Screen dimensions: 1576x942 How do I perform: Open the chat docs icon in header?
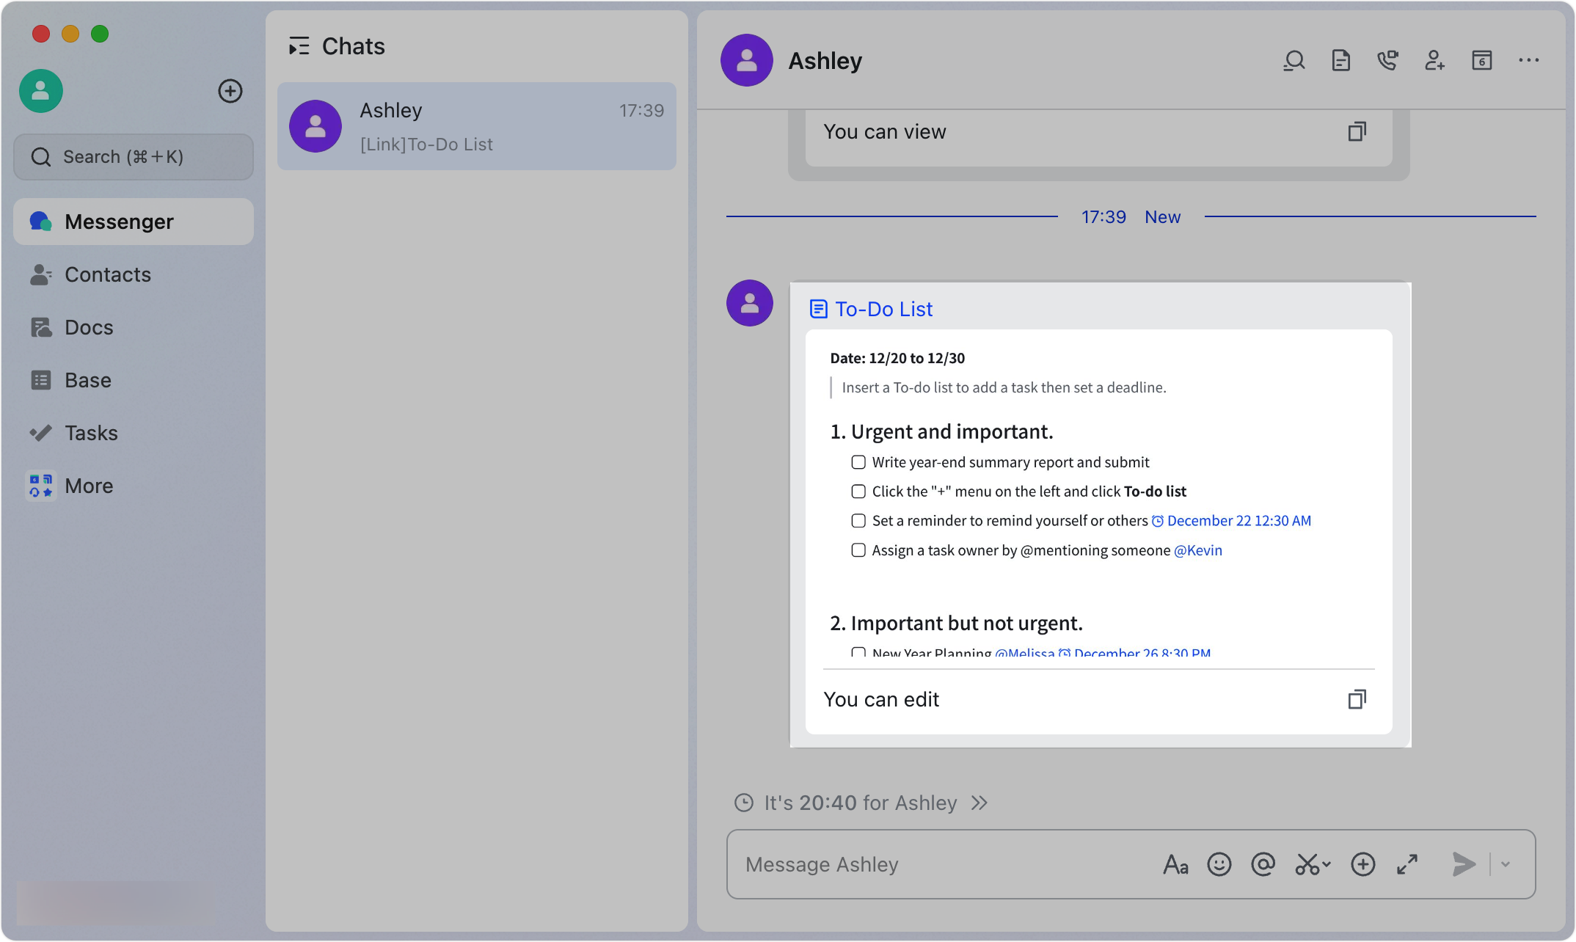1340,60
